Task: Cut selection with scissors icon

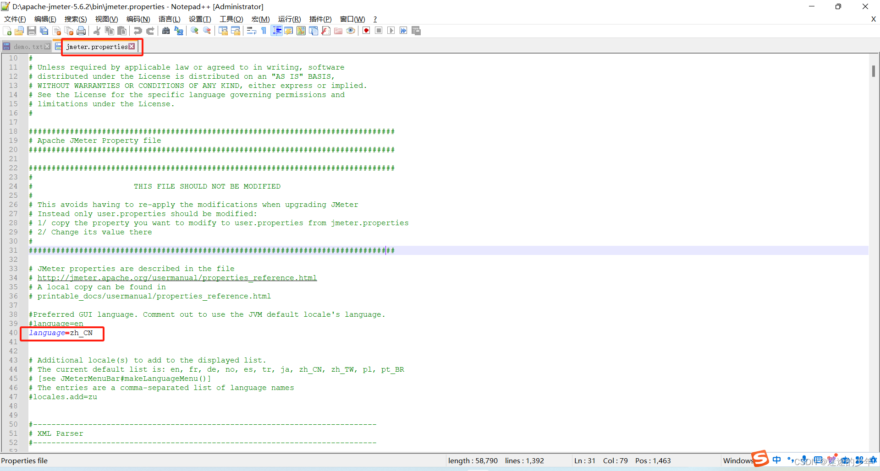Action: click(x=97, y=31)
